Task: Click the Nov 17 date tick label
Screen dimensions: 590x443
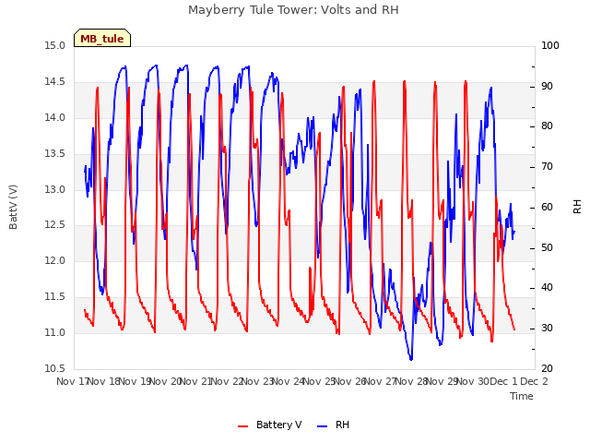Action: coord(72,381)
